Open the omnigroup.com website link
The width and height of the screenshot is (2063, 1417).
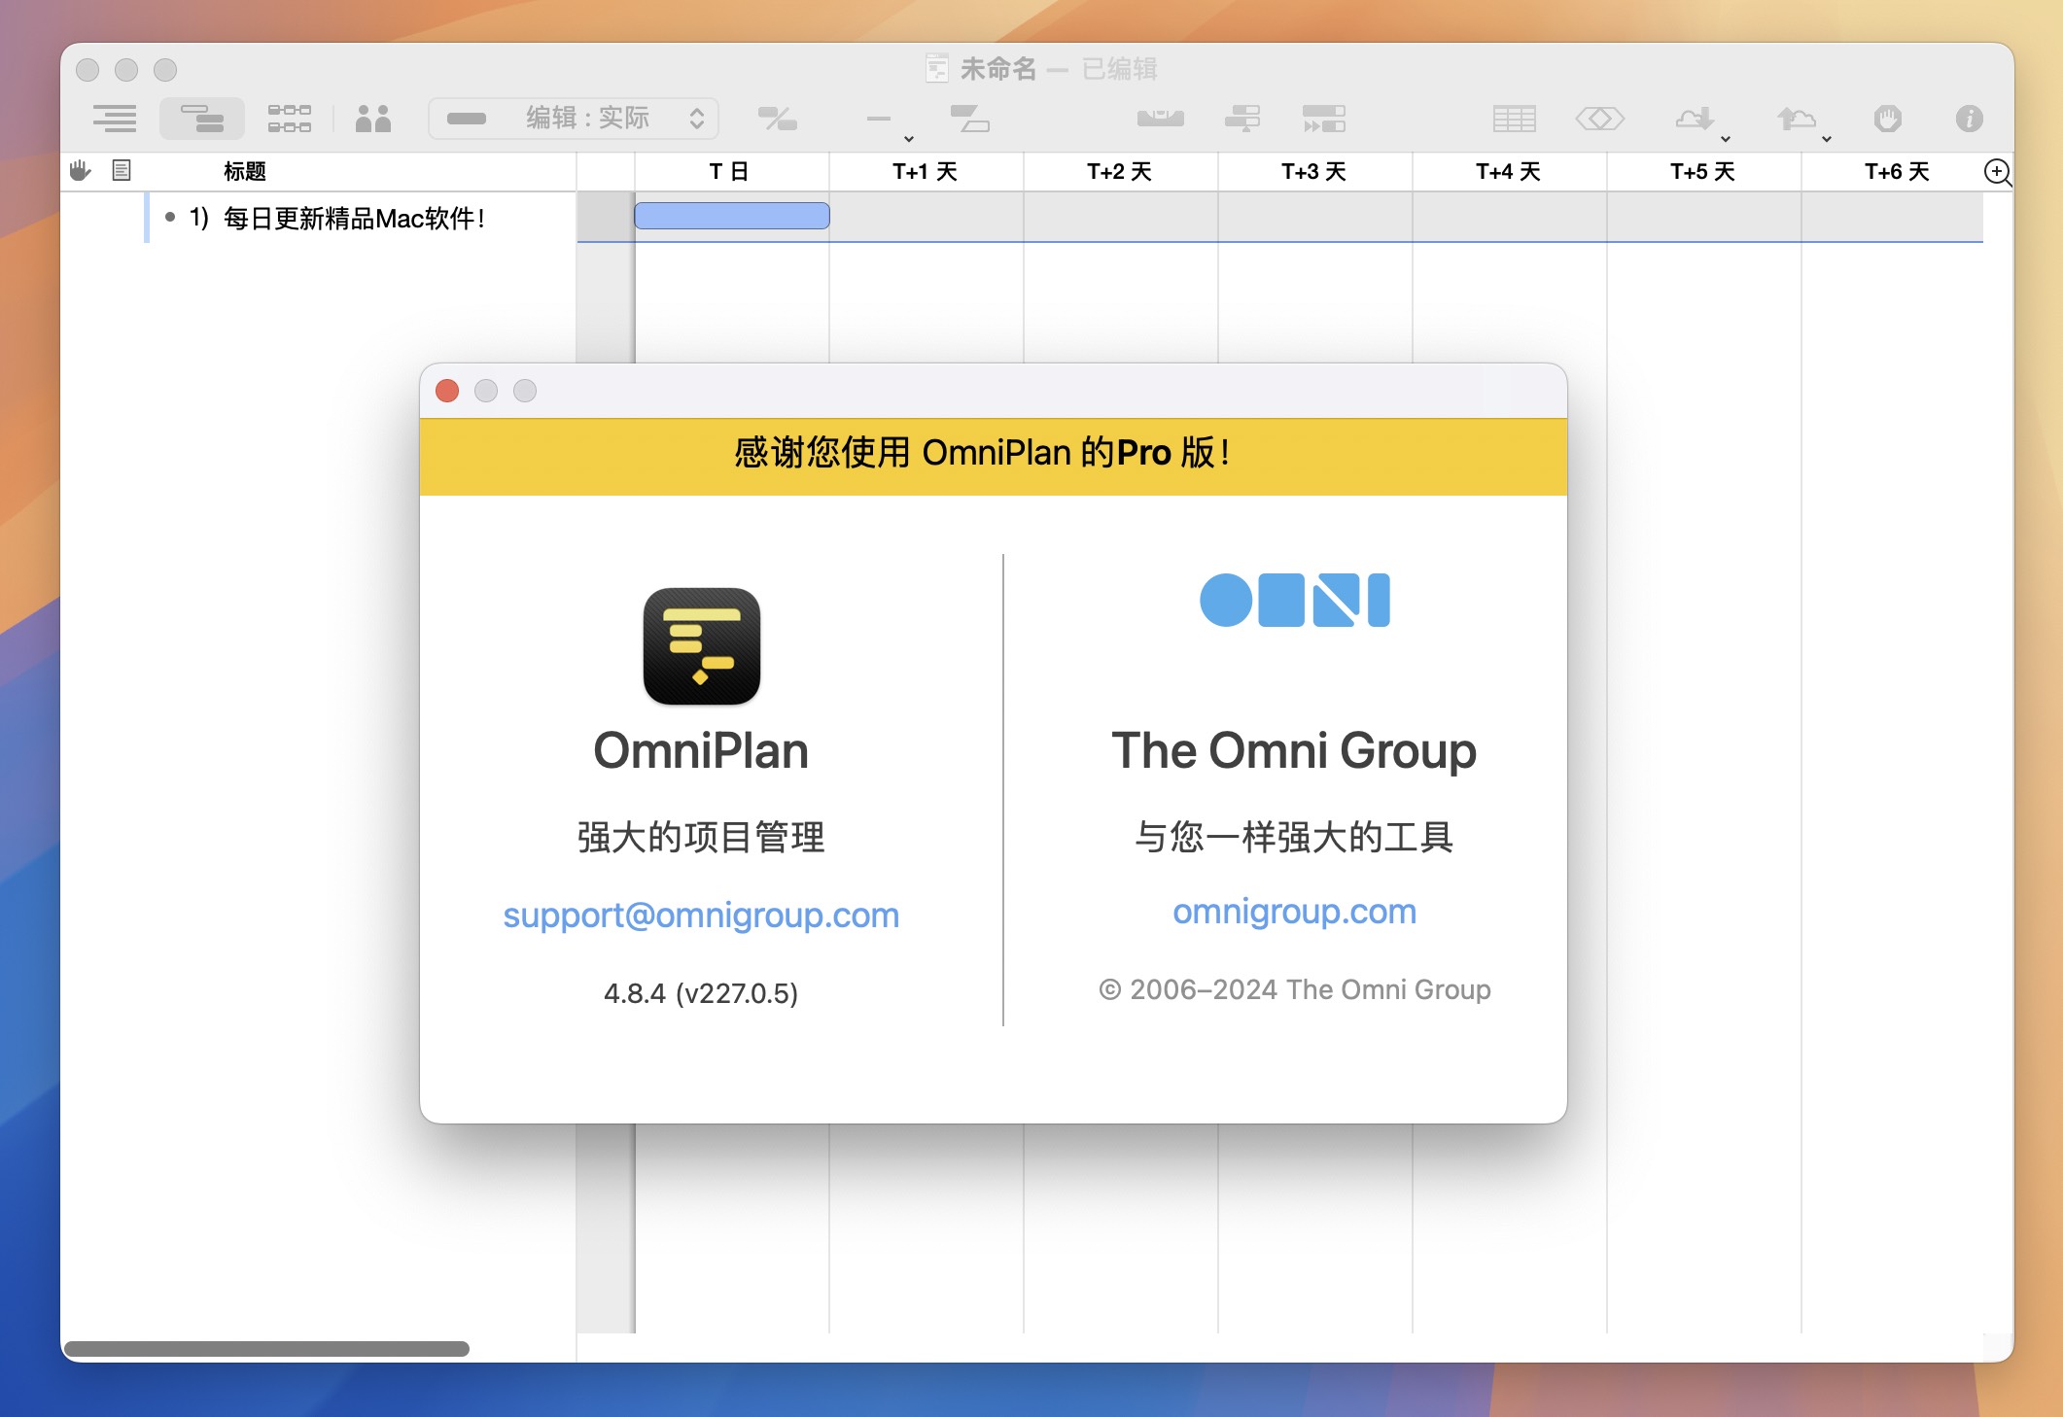point(1294,912)
